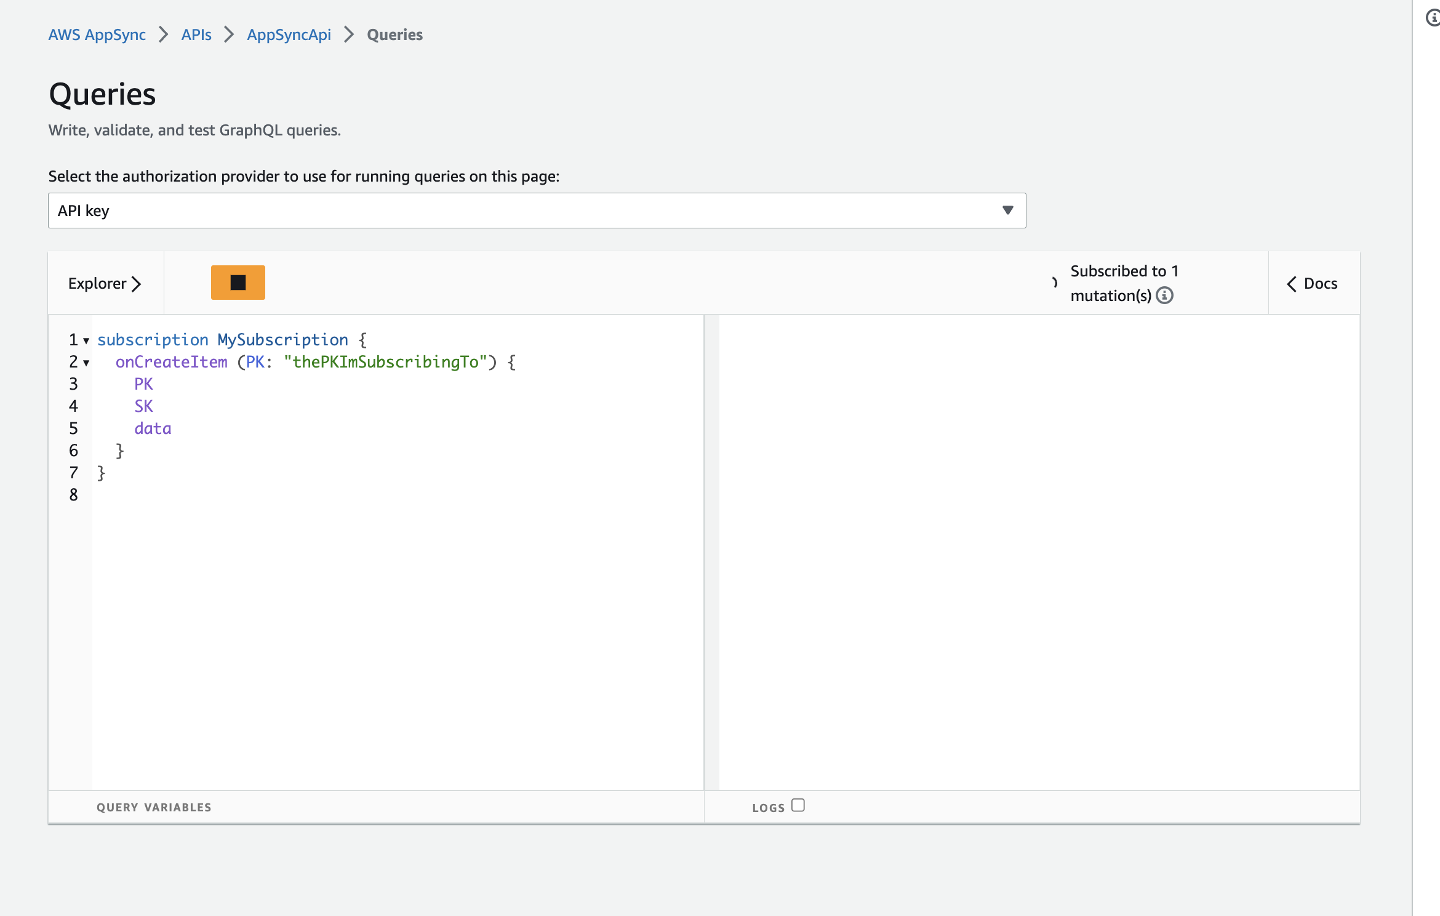This screenshot has height=916, width=1440.
Task: Open the Explorer panel
Action: (x=105, y=283)
